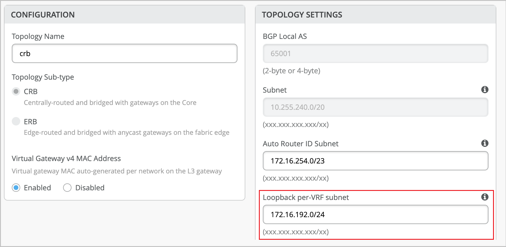Open the info tooltip next to Subnet
506x247 pixels.
point(485,90)
